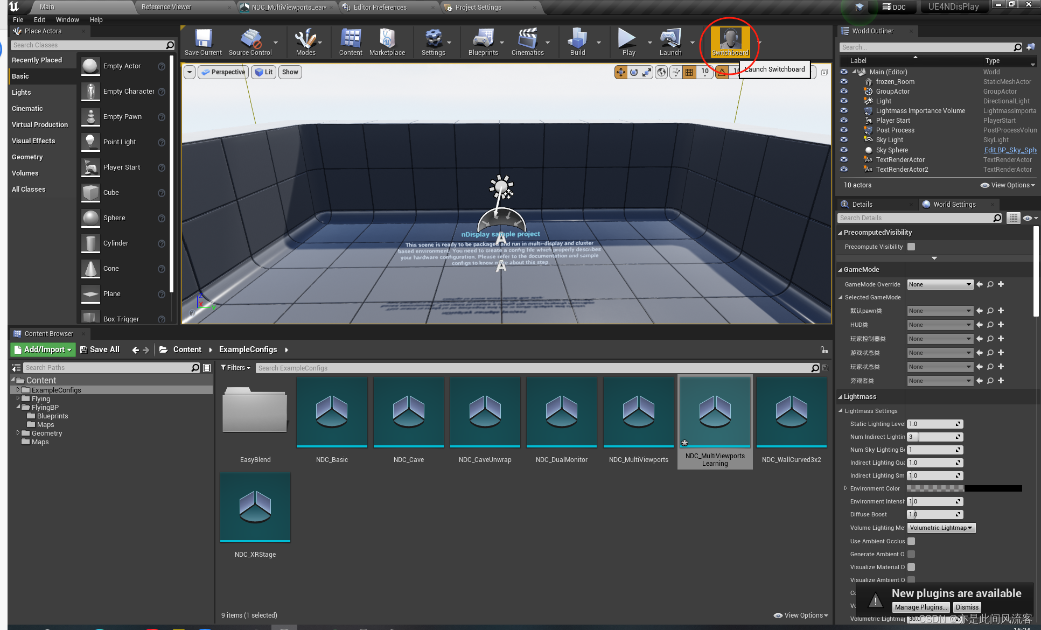Toggle visibility of Post Process actor
This screenshot has height=630, width=1041.
point(844,130)
